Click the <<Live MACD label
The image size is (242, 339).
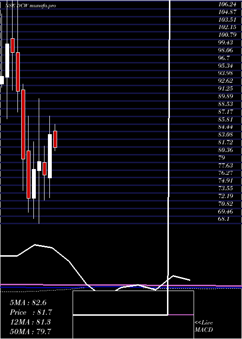[x=204, y=326]
